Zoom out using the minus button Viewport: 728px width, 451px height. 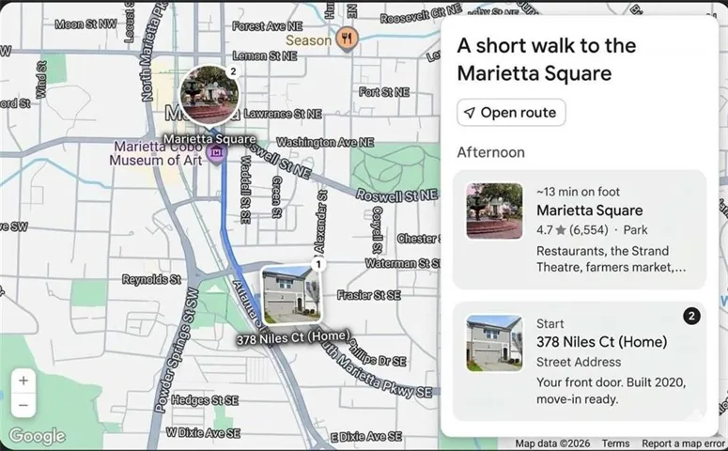[x=23, y=405]
